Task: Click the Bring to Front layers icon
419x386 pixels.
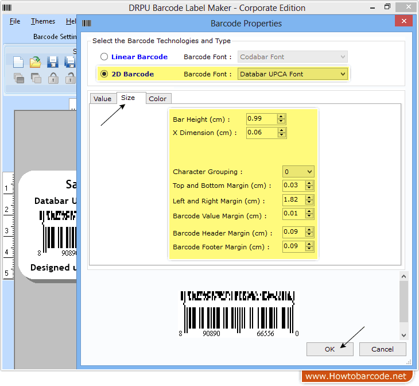Action: [19, 78]
